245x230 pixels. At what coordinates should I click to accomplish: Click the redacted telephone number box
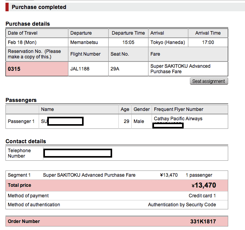click(x=78, y=153)
